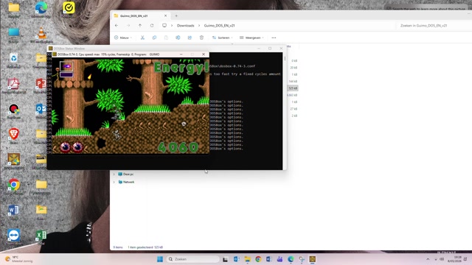Click the Cut icon in Explorer toolbar
Image resolution: width=472 pixels, height=265 pixels.
[142, 38]
